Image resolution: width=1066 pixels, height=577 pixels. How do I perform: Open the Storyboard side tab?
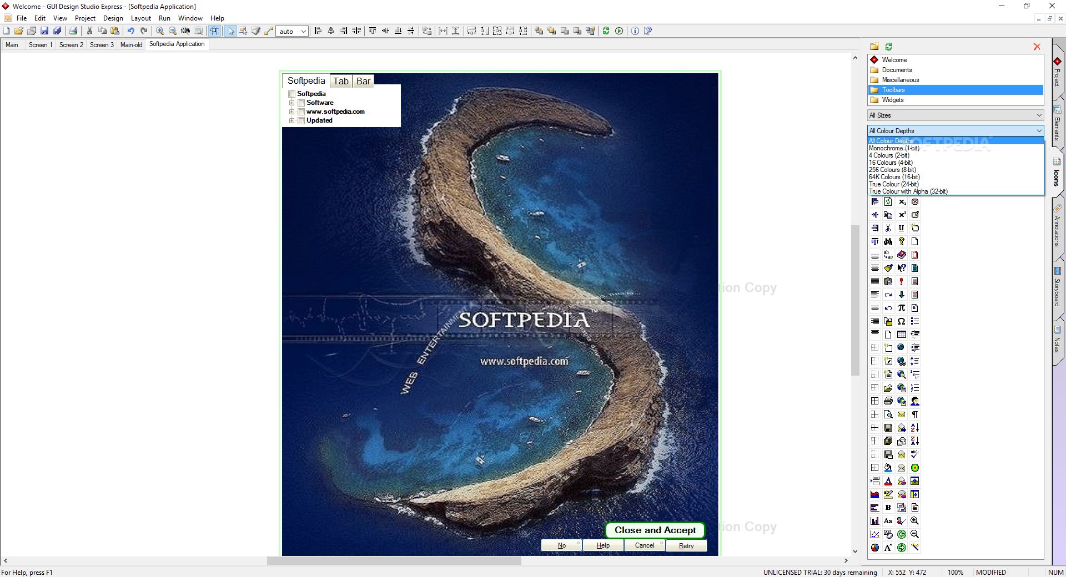[x=1058, y=290]
